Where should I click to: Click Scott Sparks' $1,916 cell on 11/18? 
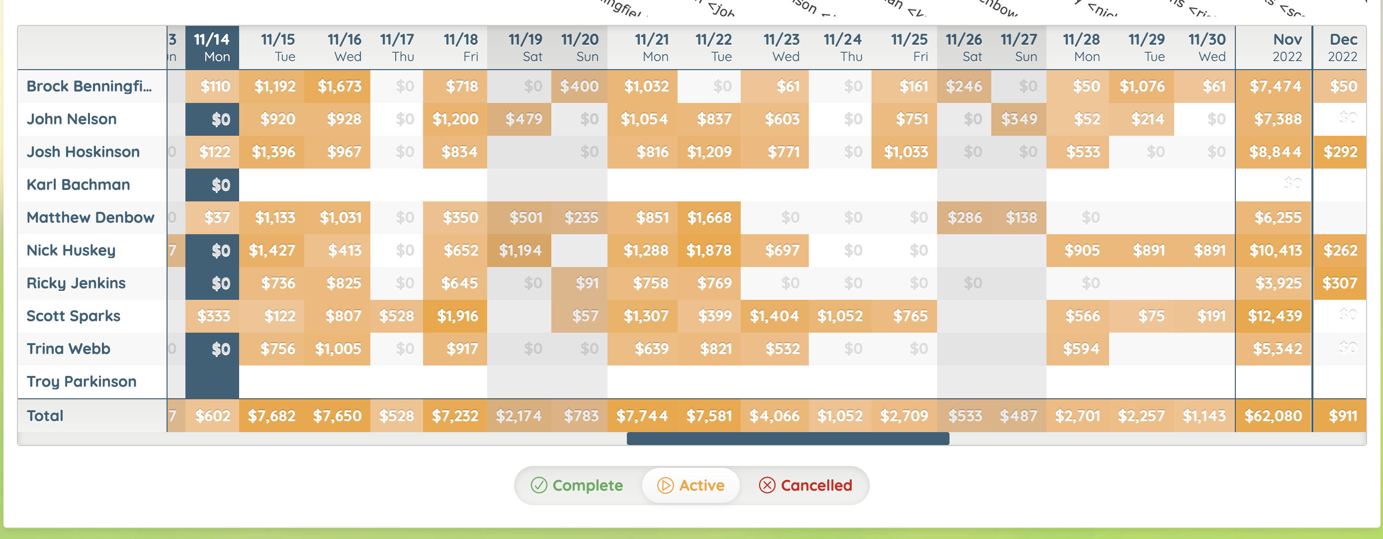click(455, 316)
